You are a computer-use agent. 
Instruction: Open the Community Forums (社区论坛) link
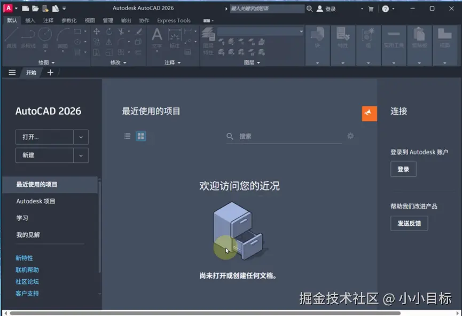point(27,281)
